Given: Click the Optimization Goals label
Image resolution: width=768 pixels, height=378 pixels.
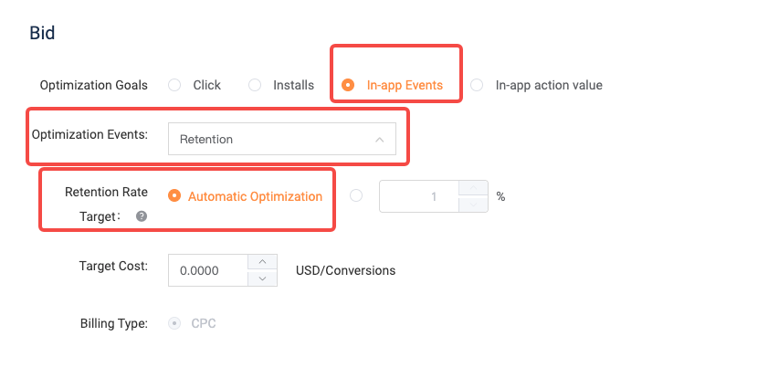Looking at the screenshot, I should [x=93, y=85].
